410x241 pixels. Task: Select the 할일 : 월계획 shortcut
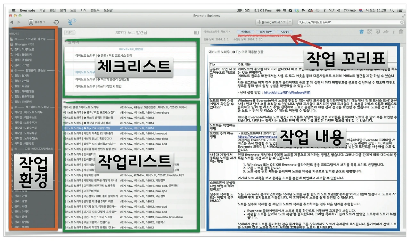tap(22, 76)
